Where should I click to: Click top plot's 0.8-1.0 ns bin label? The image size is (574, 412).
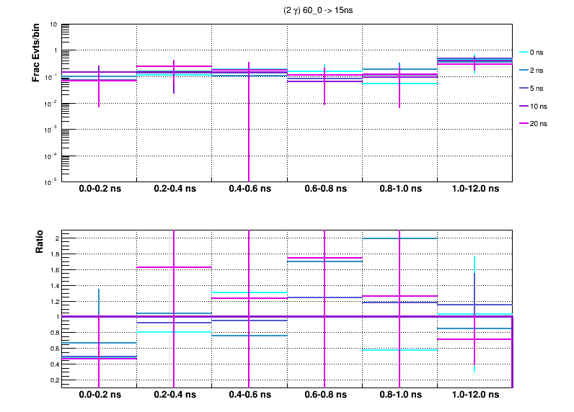coord(399,189)
